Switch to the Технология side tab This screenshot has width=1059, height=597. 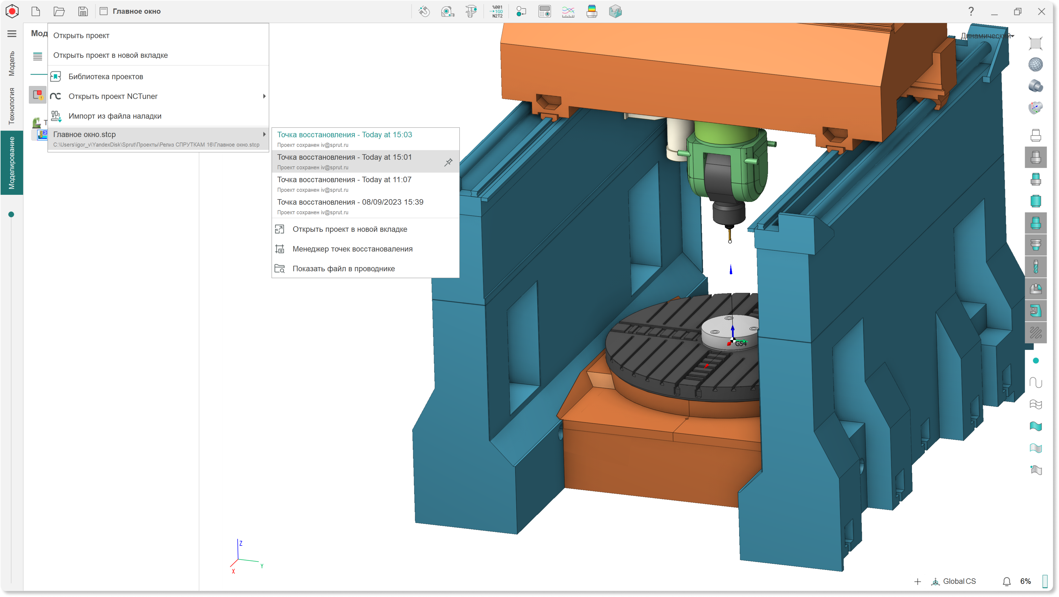pyautogui.click(x=12, y=106)
